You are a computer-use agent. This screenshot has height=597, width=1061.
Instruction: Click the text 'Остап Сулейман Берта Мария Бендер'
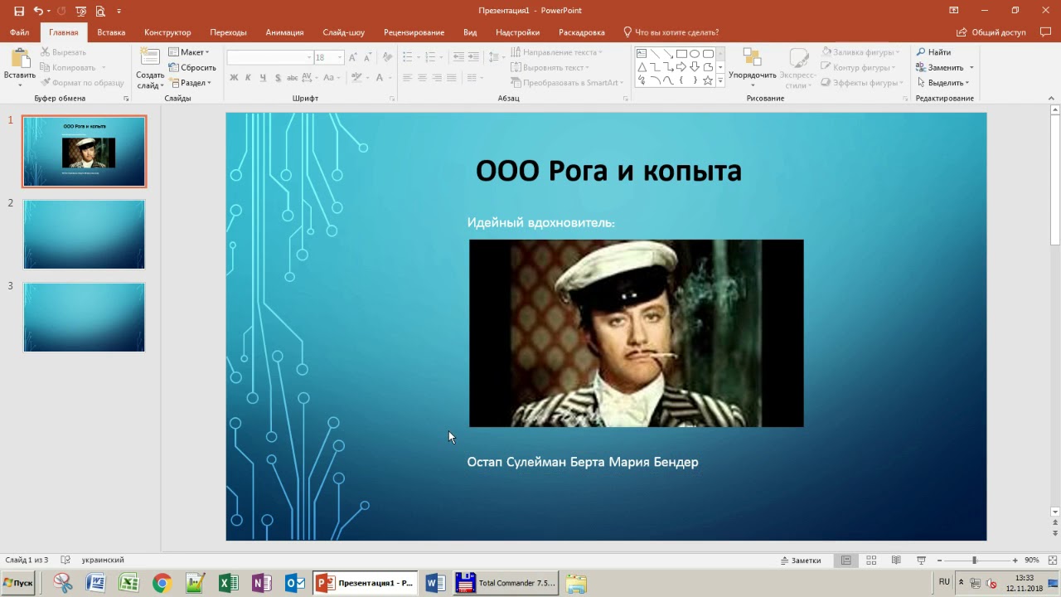[583, 462]
